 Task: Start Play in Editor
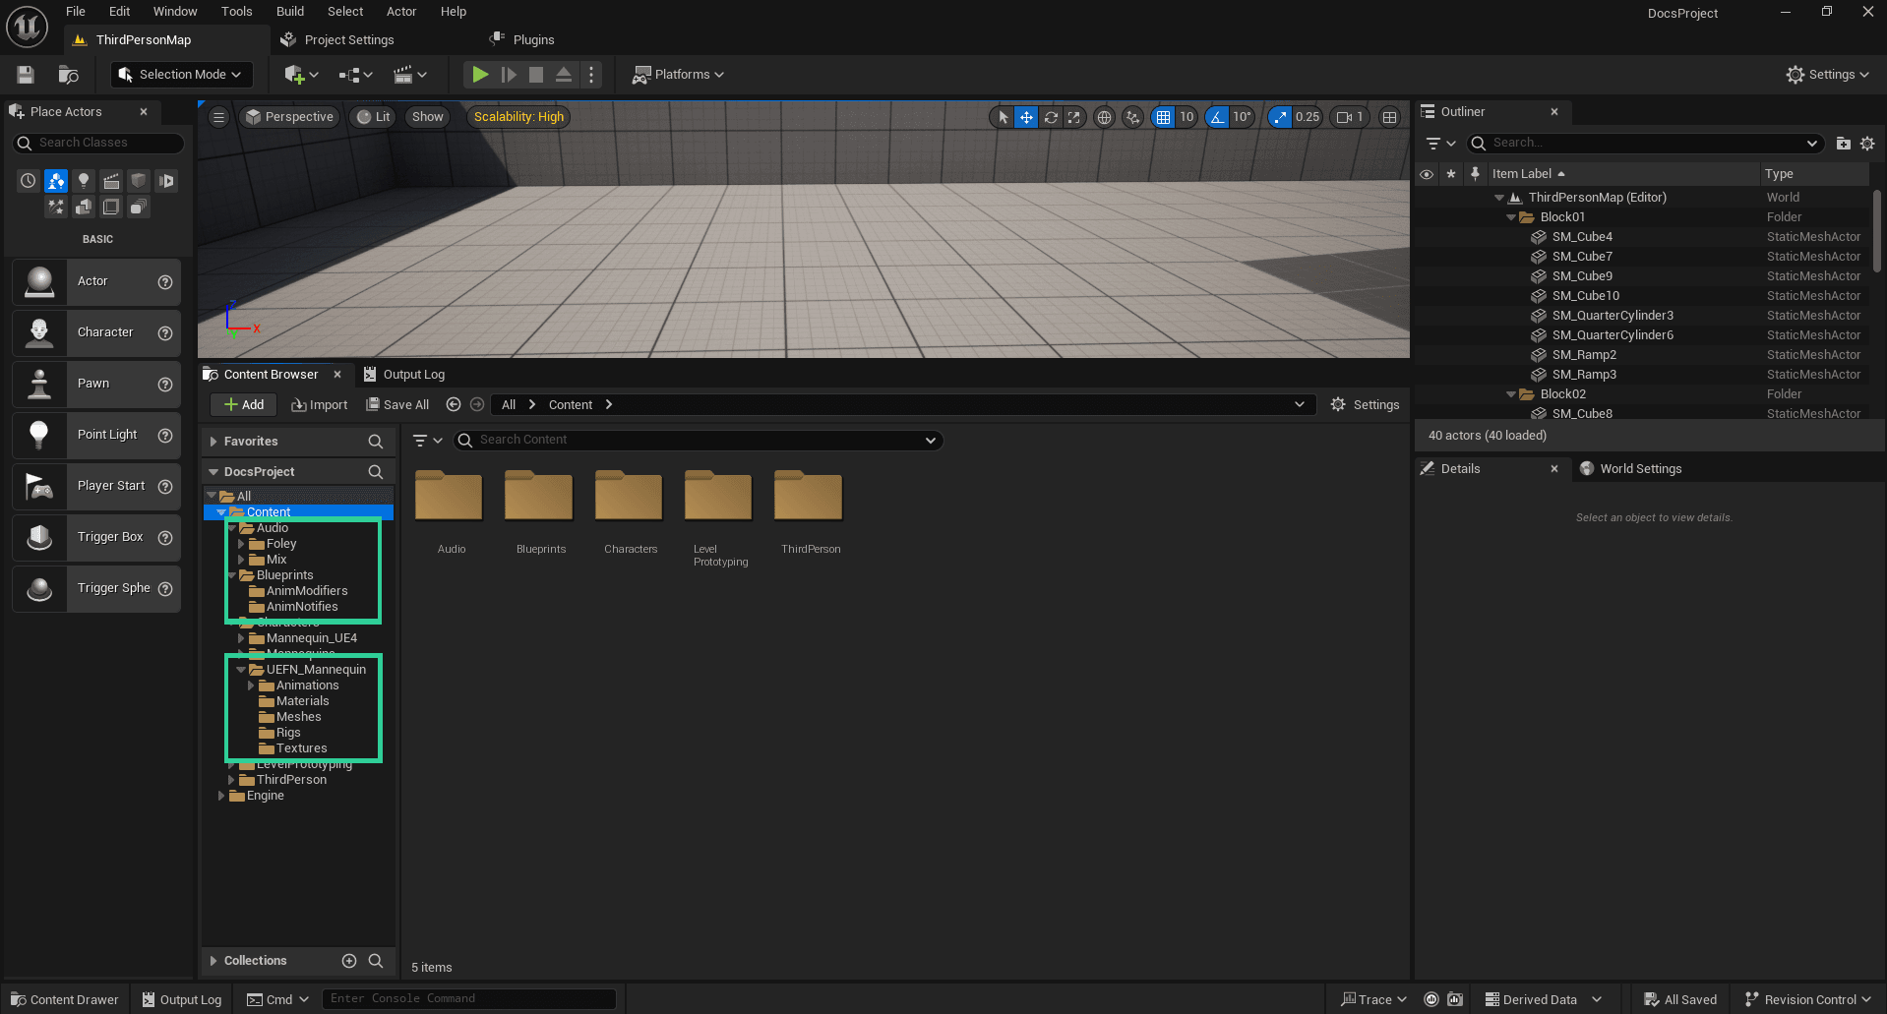(480, 75)
